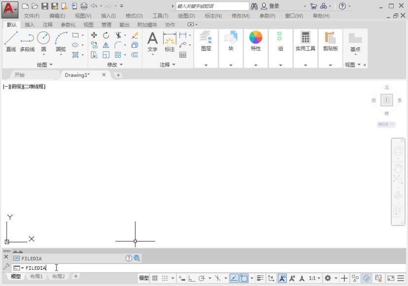Open the Properties (特性) color wheel panel
Viewport: 408px width, 286px height.
point(256,41)
